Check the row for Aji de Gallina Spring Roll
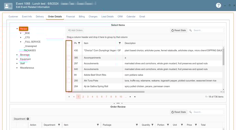236x130 pixels. pyautogui.click(x=69, y=86)
